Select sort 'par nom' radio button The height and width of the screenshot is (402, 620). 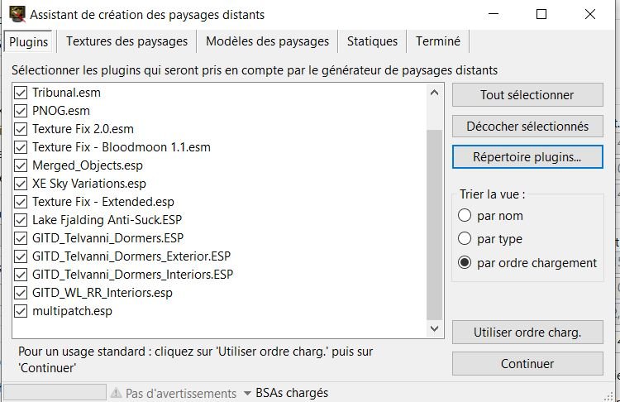pyautogui.click(x=465, y=216)
